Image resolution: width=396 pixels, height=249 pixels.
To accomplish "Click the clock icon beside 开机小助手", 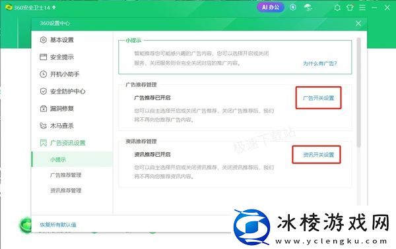I will pos(43,74).
